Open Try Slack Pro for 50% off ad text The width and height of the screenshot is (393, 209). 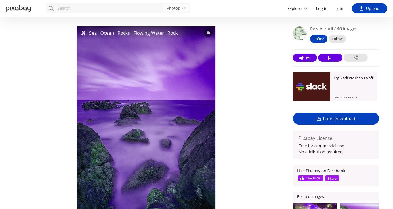tap(354, 78)
